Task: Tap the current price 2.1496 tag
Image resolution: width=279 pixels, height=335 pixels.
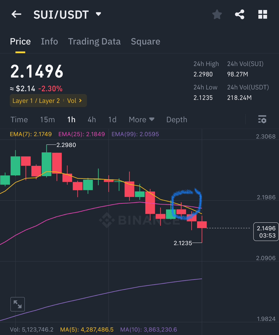Action: [266, 231]
